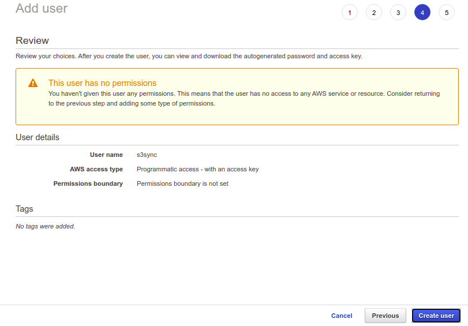Skip ahead to step 5 circle
468x326 pixels.
[x=447, y=12]
